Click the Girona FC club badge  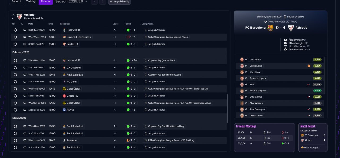pos(64,96)
